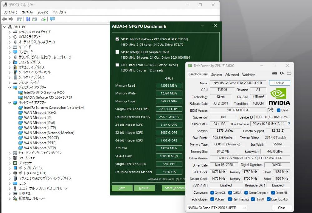Click the GPU-Z refresh icon
This screenshot has width=312, height=213.
[282, 73]
